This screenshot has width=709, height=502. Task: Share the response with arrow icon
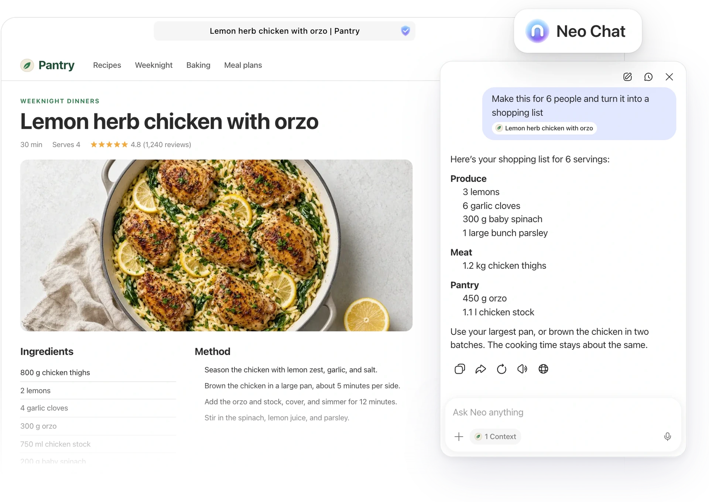pyautogui.click(x=480, y=369)
